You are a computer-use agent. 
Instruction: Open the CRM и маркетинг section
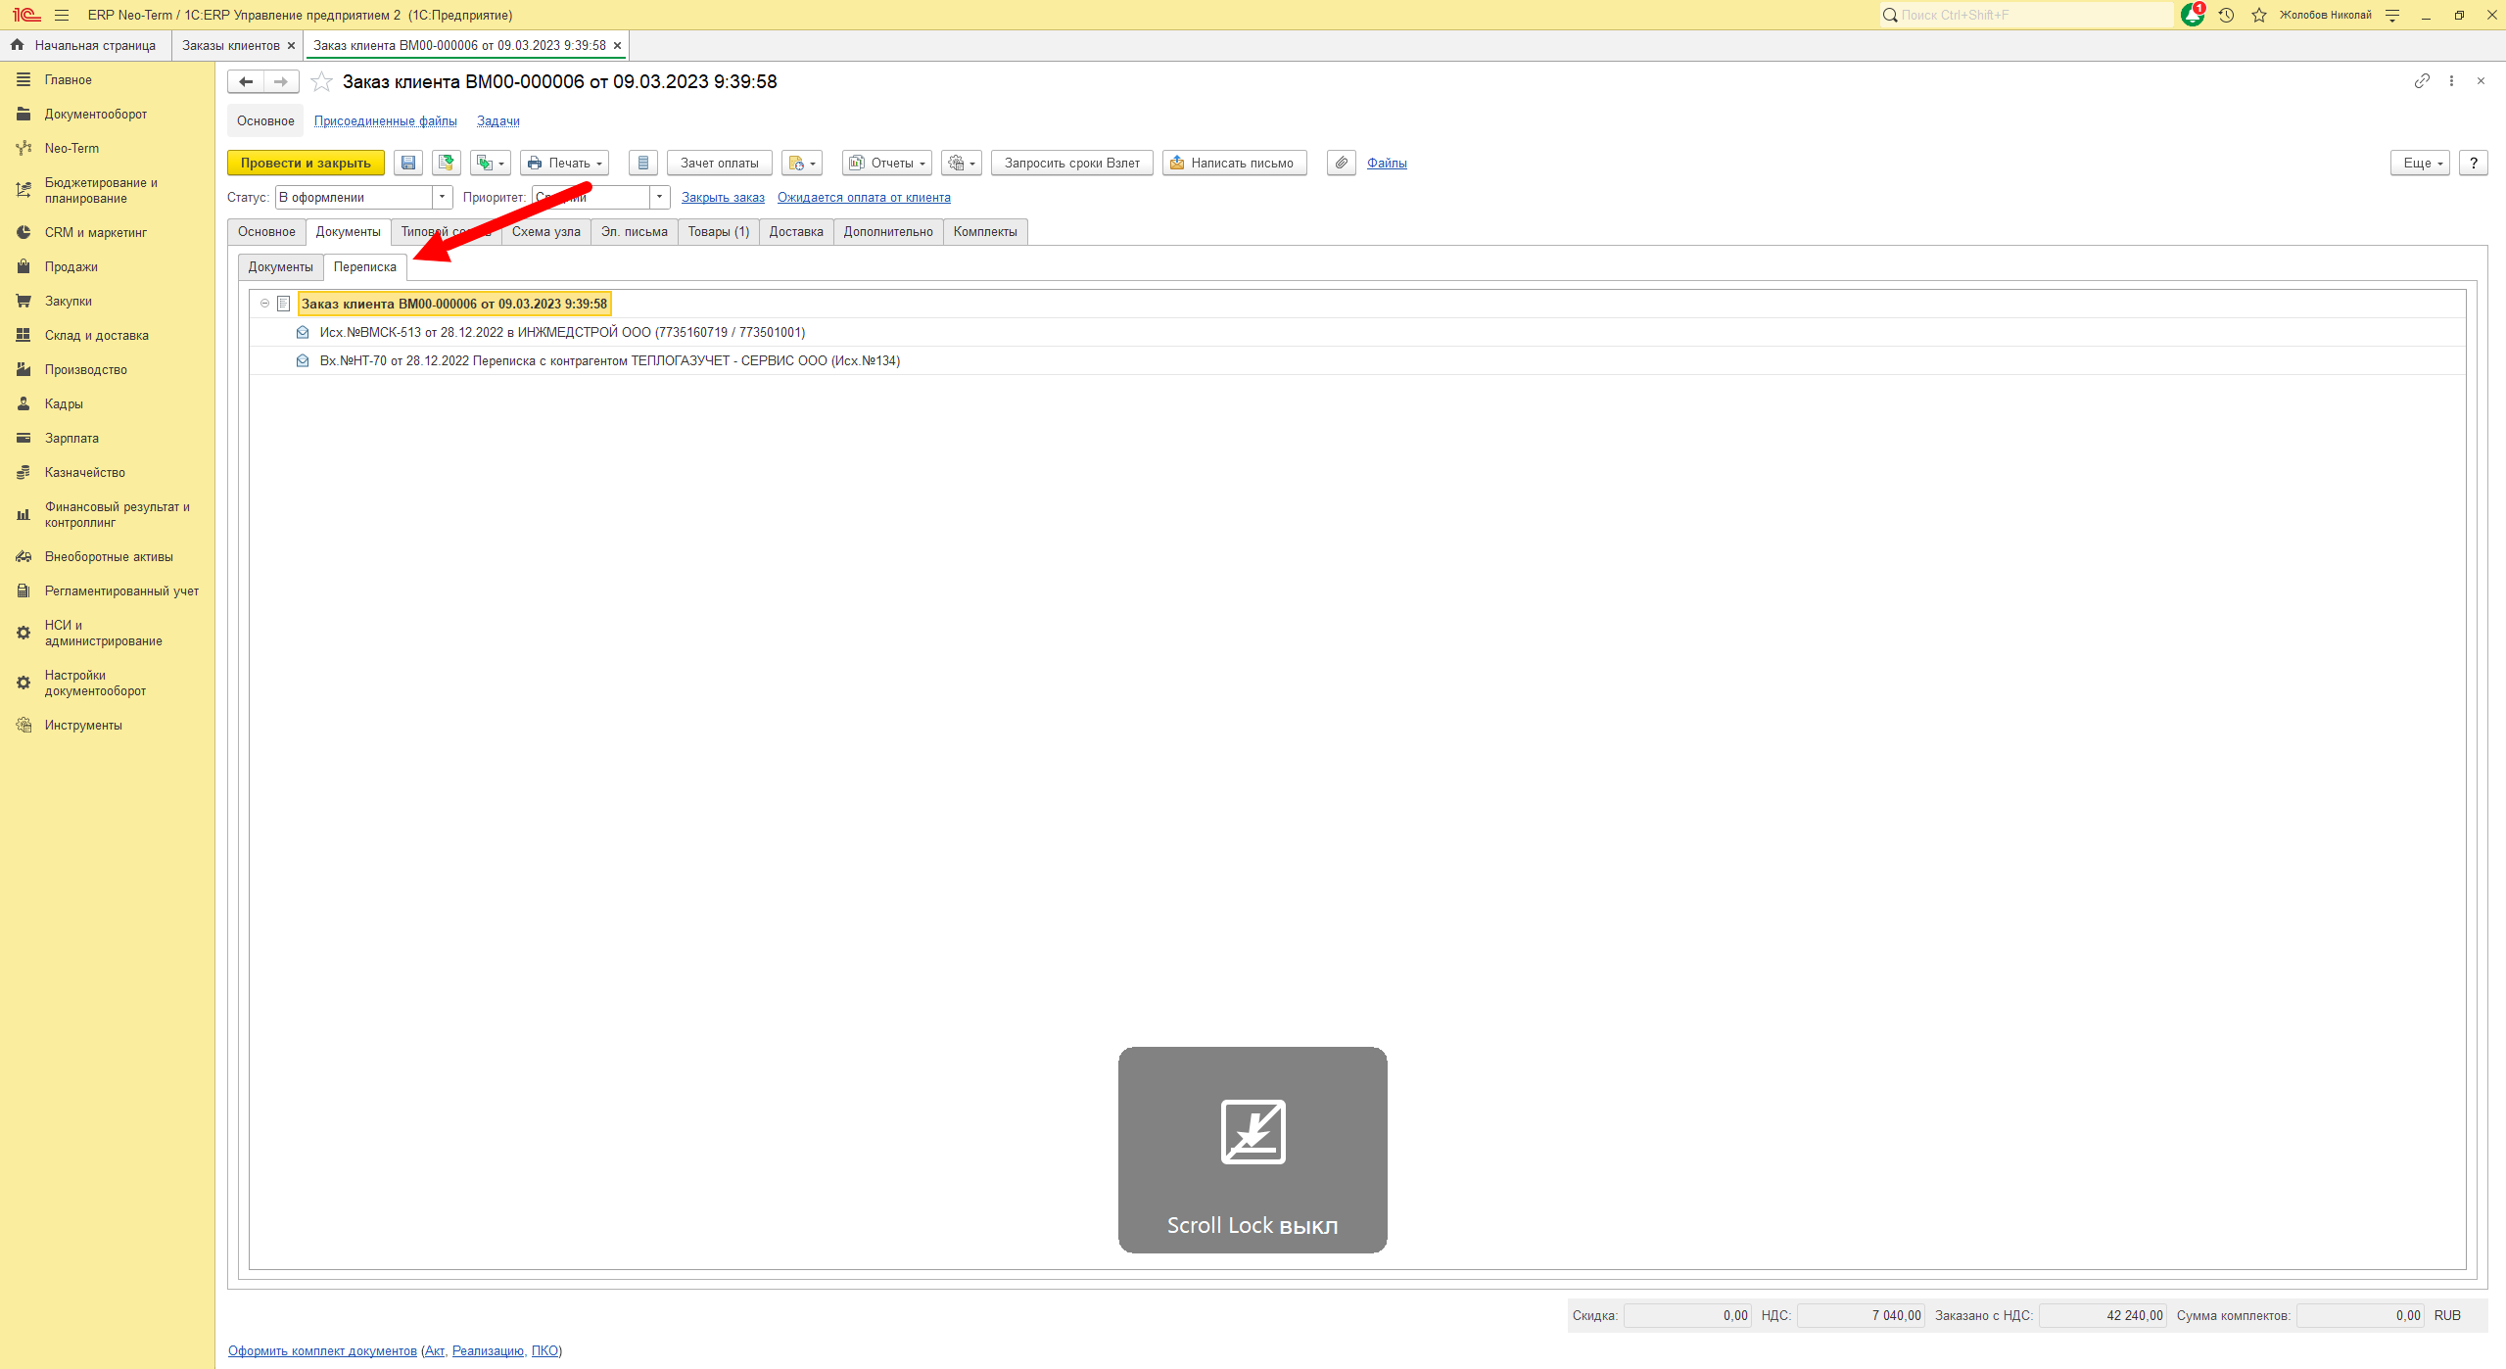[95, 232]
